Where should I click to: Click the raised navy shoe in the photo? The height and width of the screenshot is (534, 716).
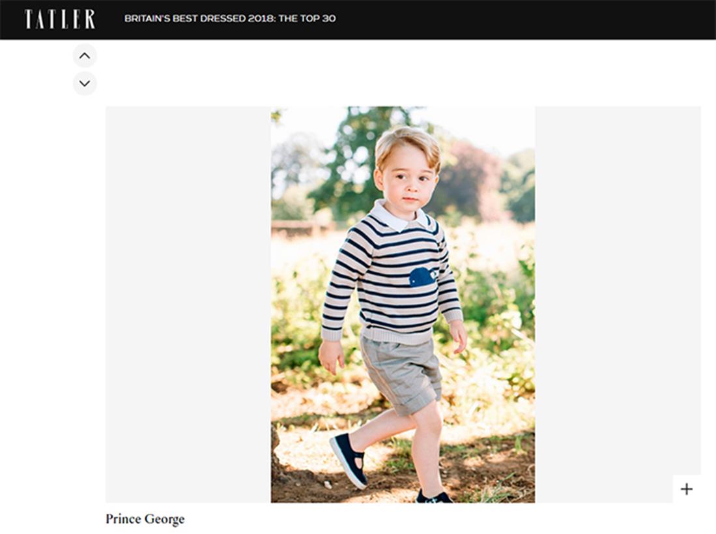pyautogui.click(x=349, y=458)
